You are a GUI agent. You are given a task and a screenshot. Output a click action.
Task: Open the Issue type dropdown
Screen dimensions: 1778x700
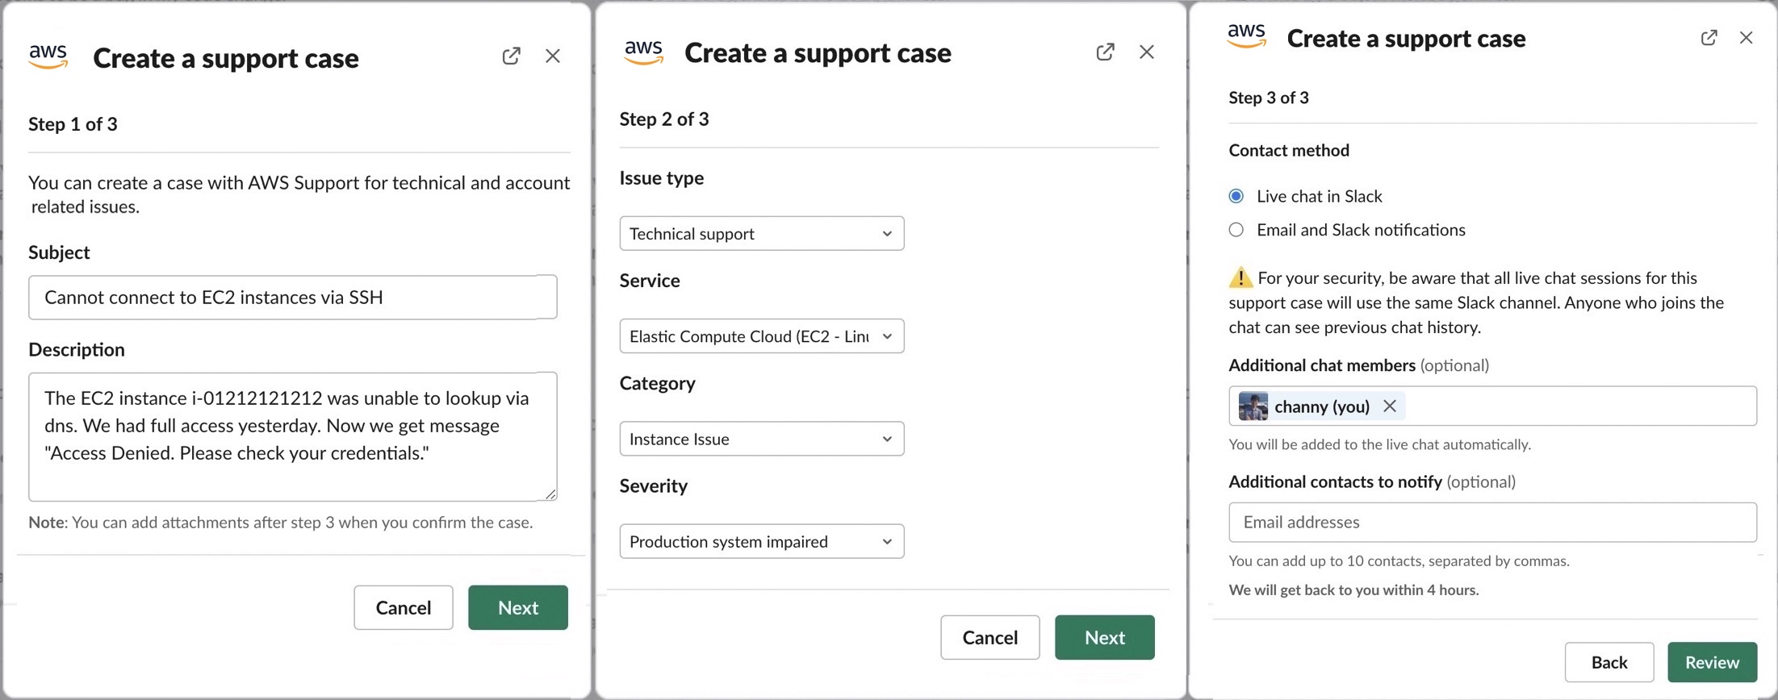click(762, 233)
